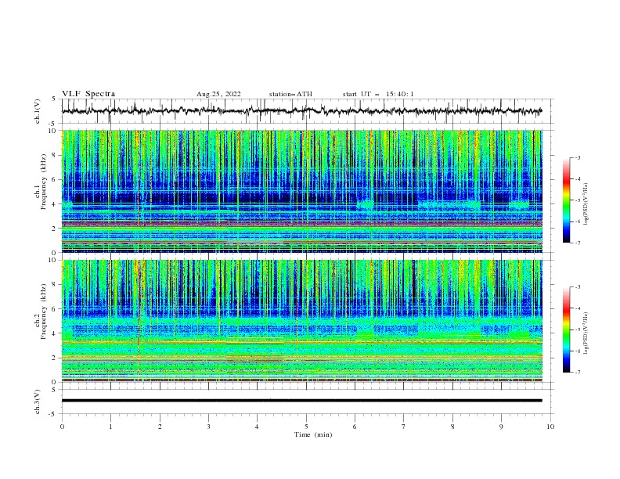The width and height of the screenshot is (620, 479).
Task: Click the ch.1 frequency tick label "6"
Action: coord(55,179)
